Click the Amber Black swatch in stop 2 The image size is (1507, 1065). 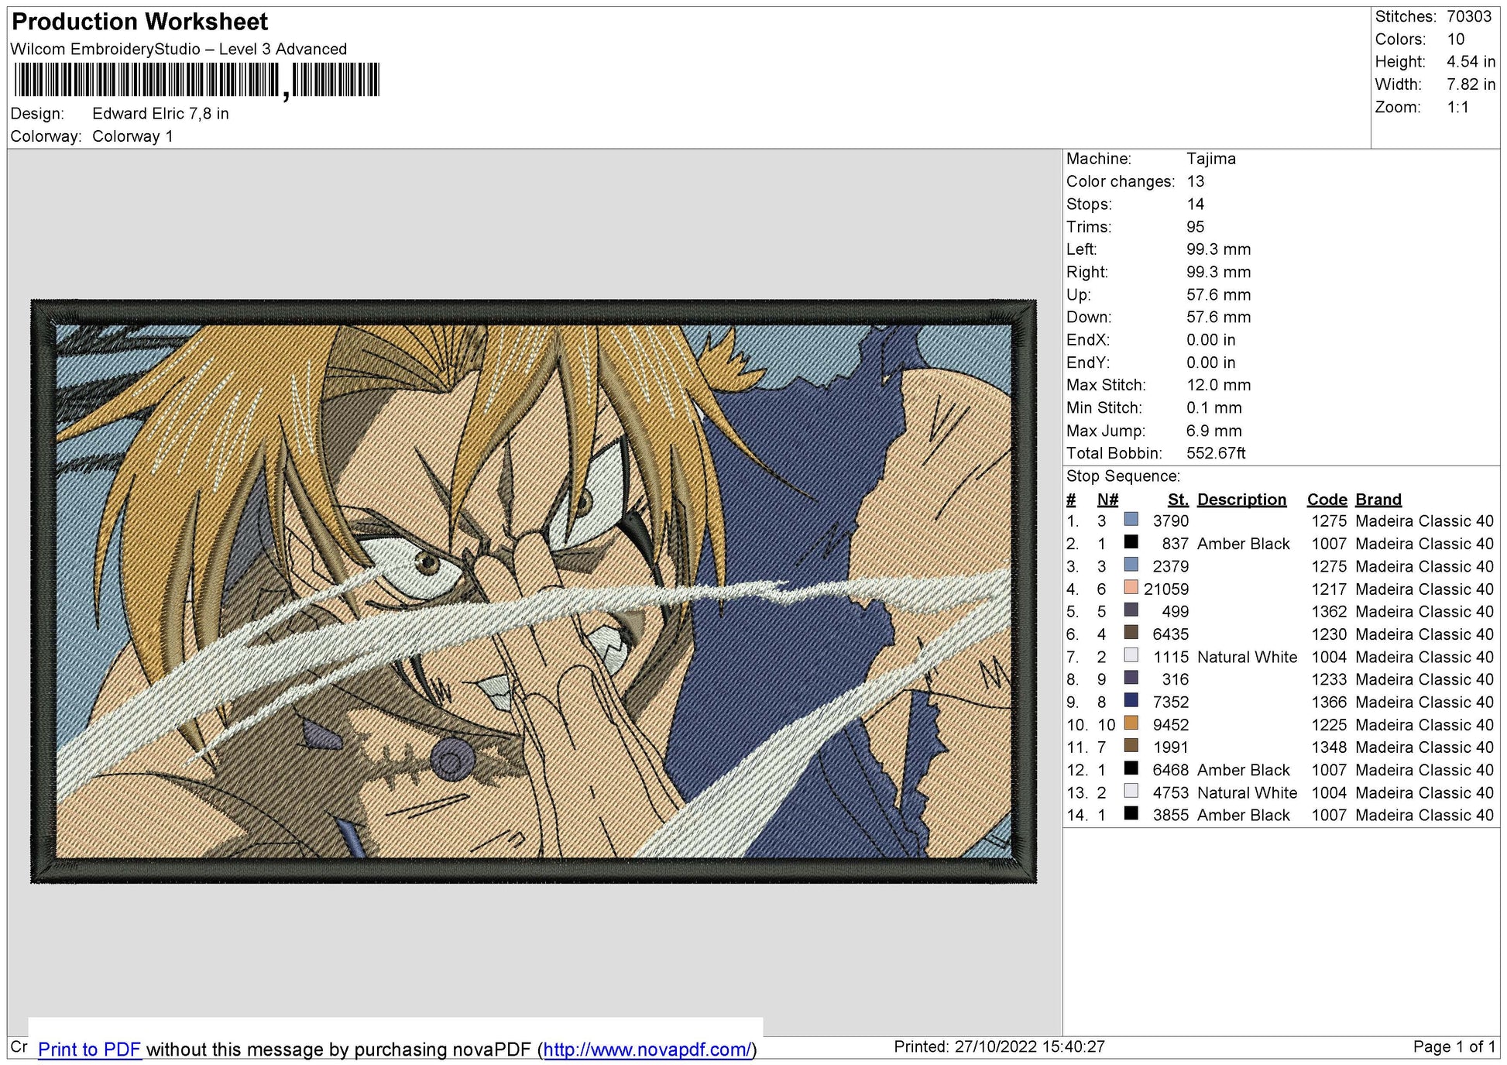1131,542
